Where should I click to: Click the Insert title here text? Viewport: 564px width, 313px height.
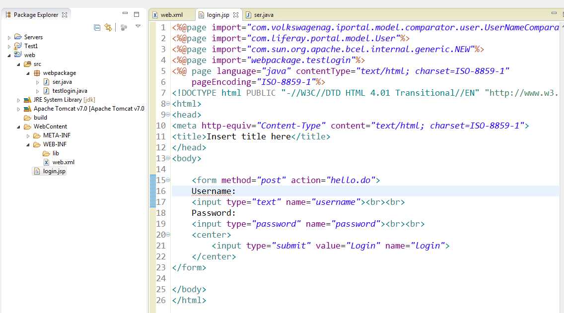249,136
